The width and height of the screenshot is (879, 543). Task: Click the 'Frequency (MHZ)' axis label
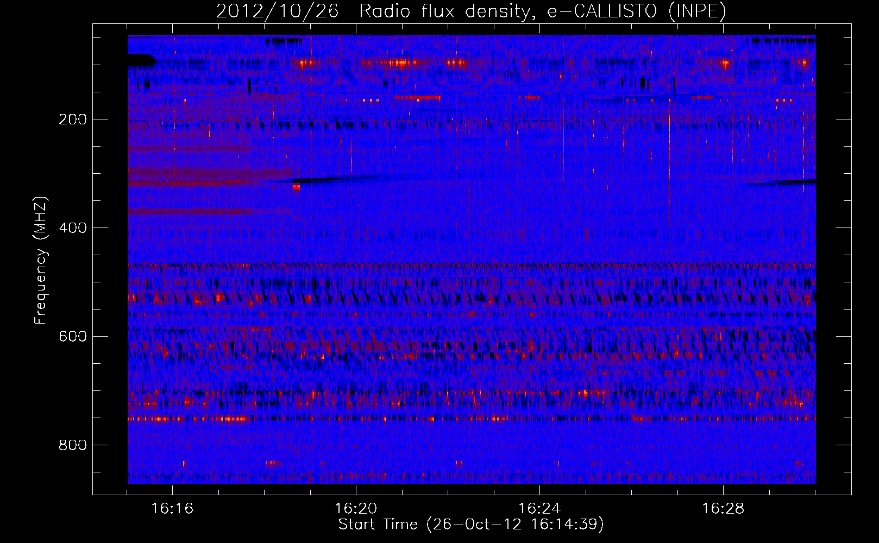41,261
